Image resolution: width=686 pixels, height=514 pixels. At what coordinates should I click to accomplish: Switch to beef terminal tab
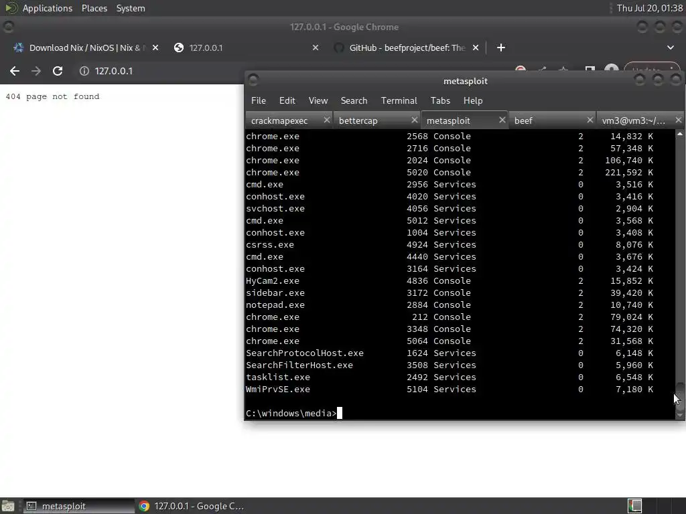coord(523,120)
